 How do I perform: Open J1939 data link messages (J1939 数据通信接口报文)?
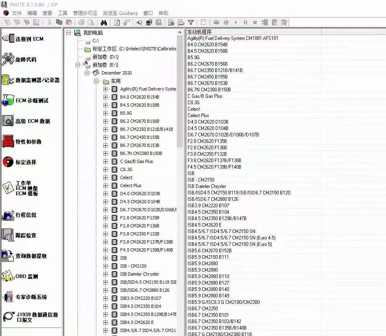[x=31, y=317]
